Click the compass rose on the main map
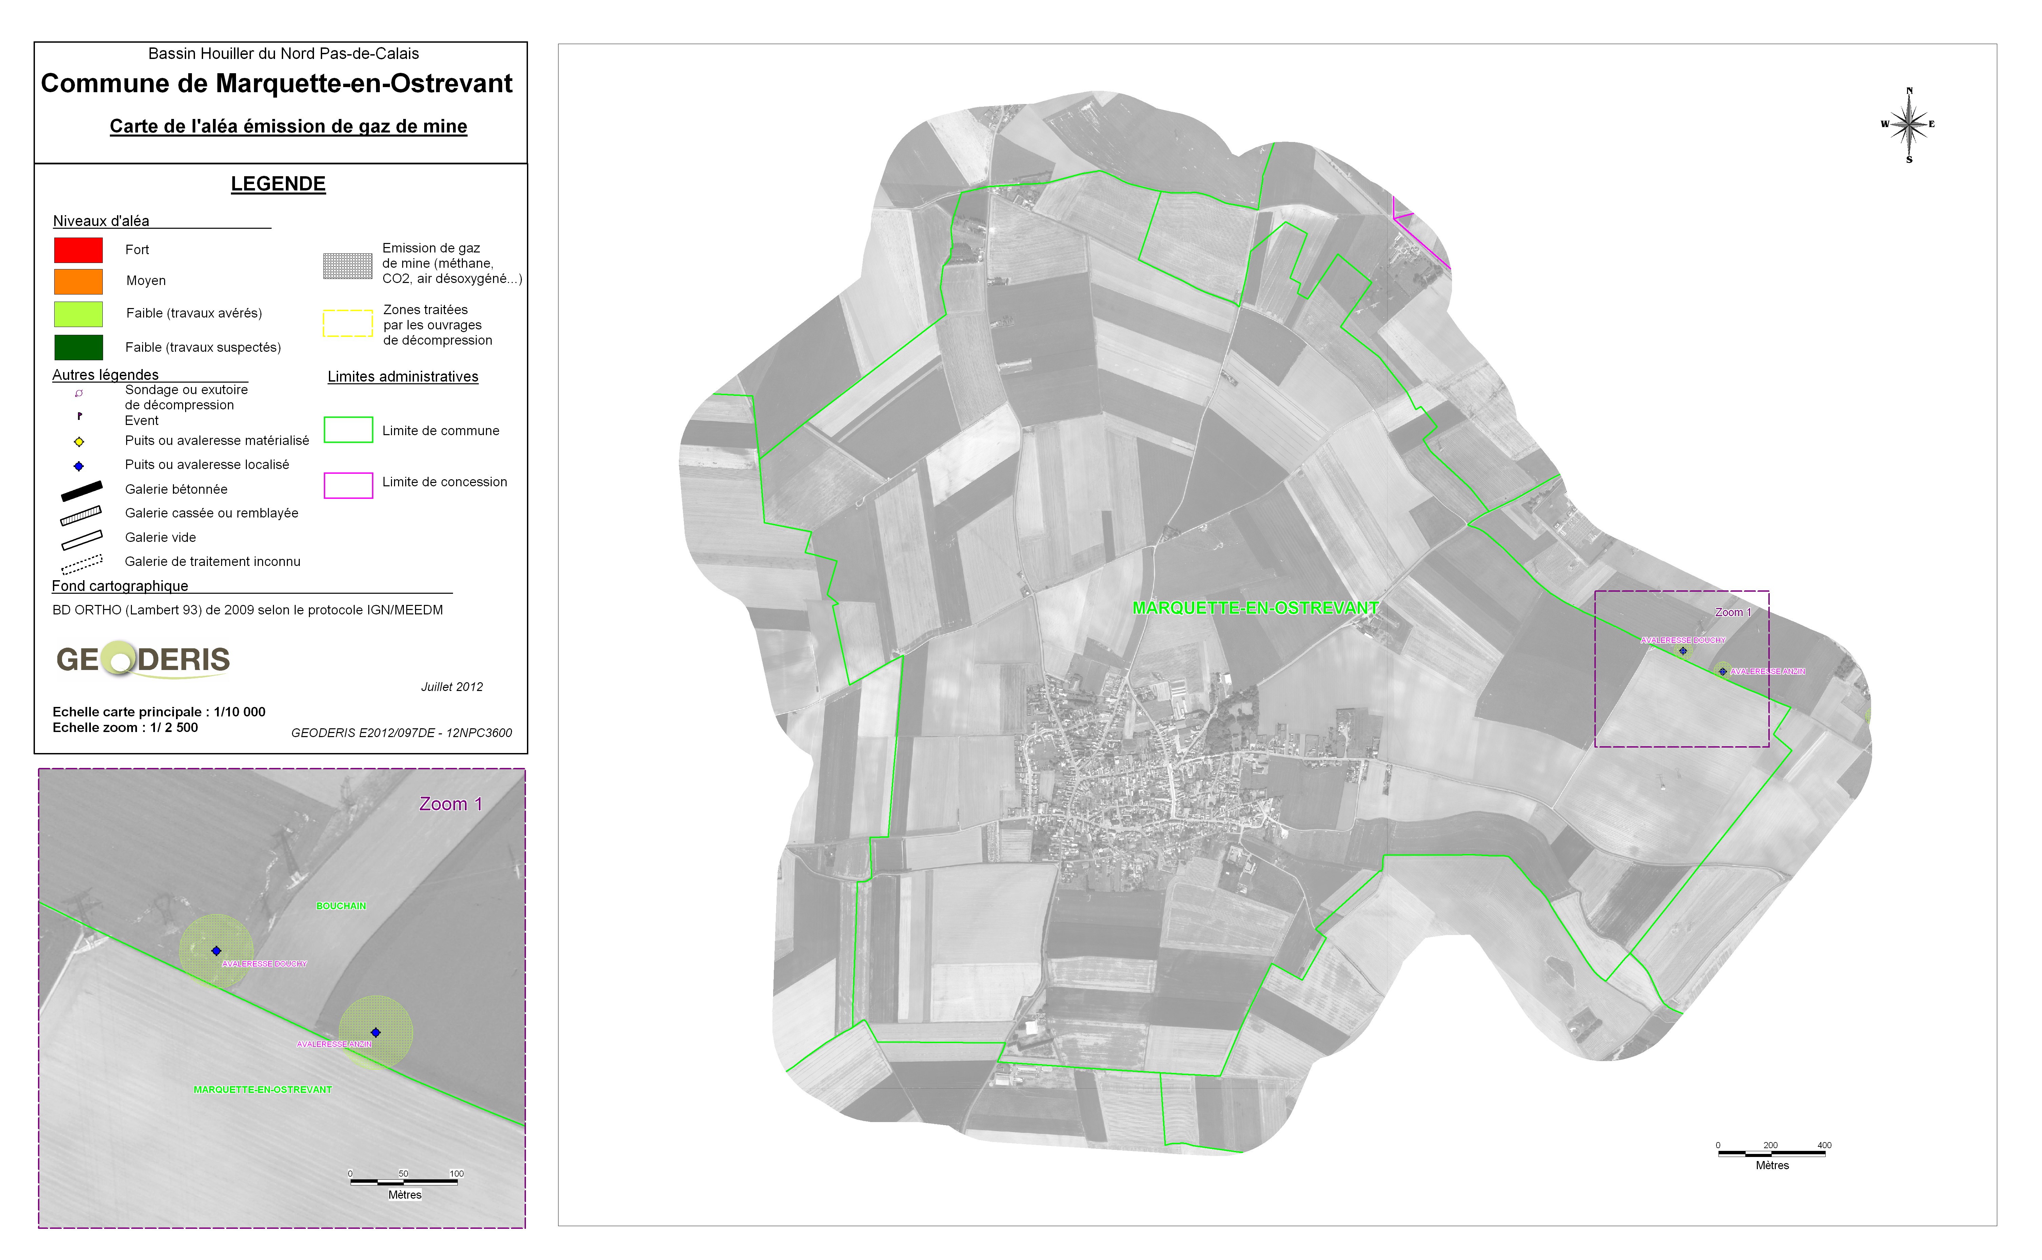2042x1260 pixels. [x=1909, y=125]
